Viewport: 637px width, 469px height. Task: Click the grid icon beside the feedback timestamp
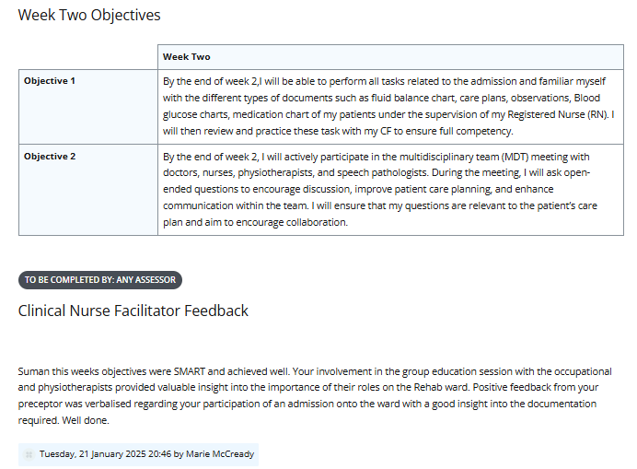tap(29, 454)
